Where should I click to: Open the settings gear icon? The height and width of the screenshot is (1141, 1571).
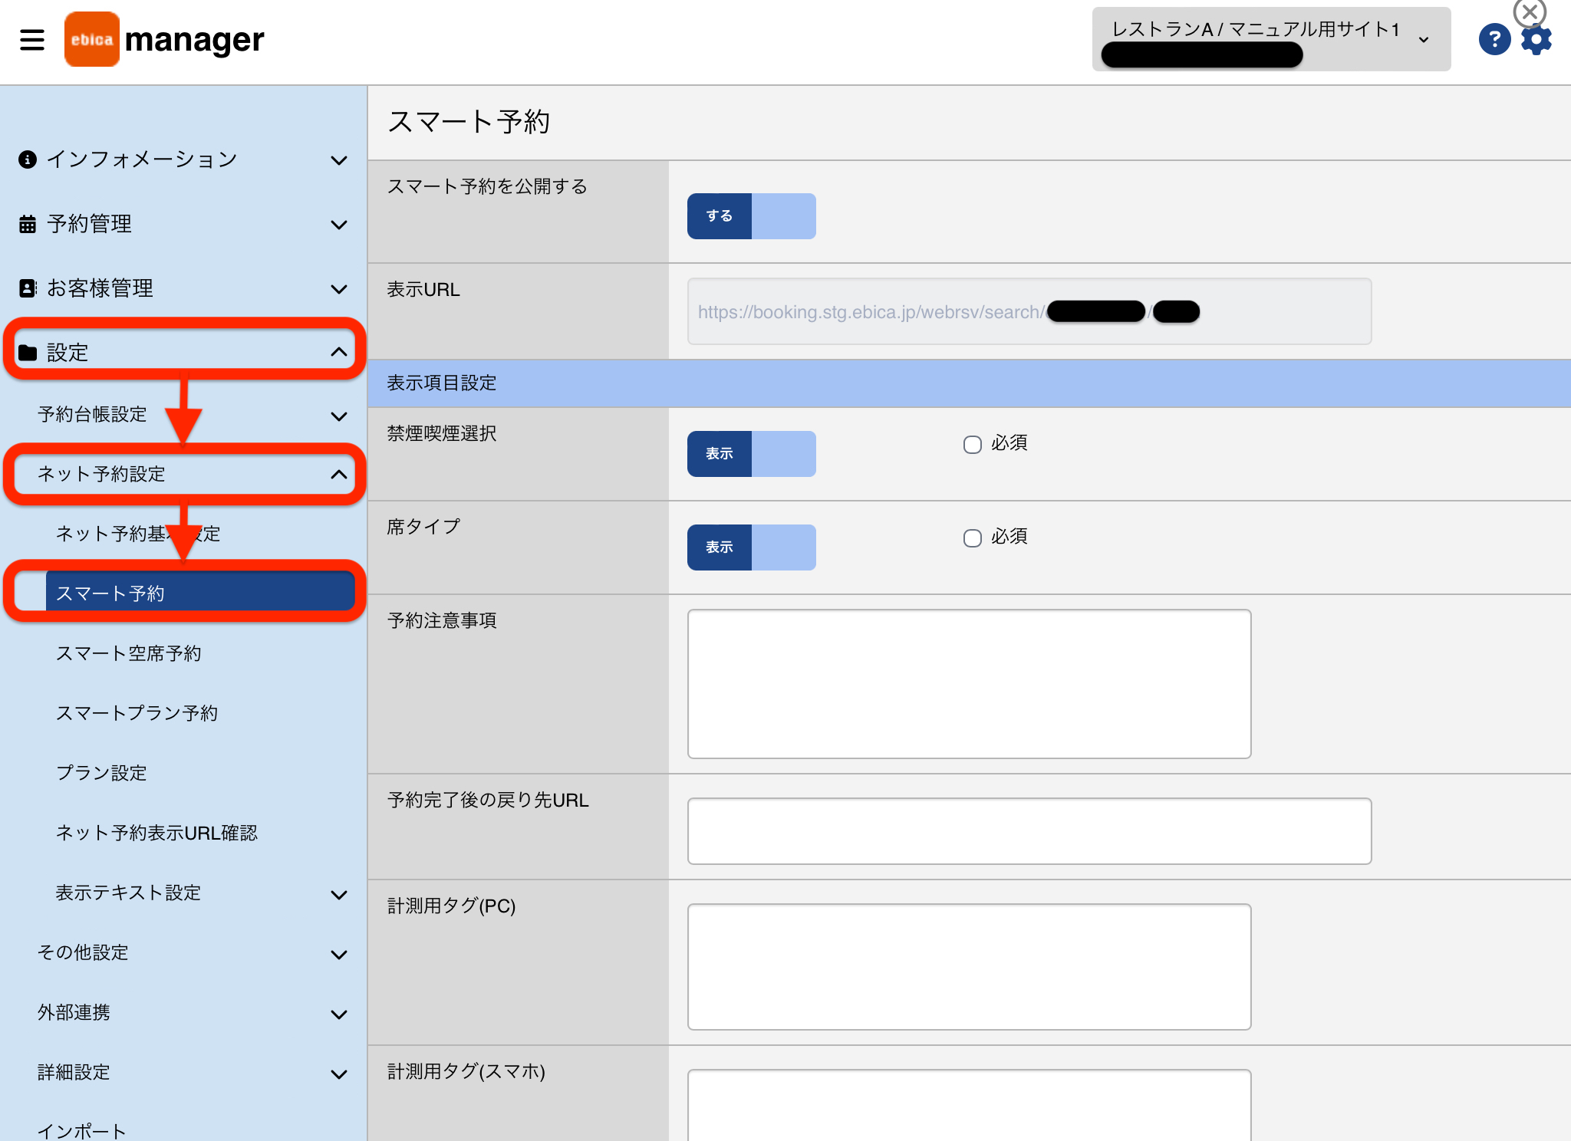1536,39
